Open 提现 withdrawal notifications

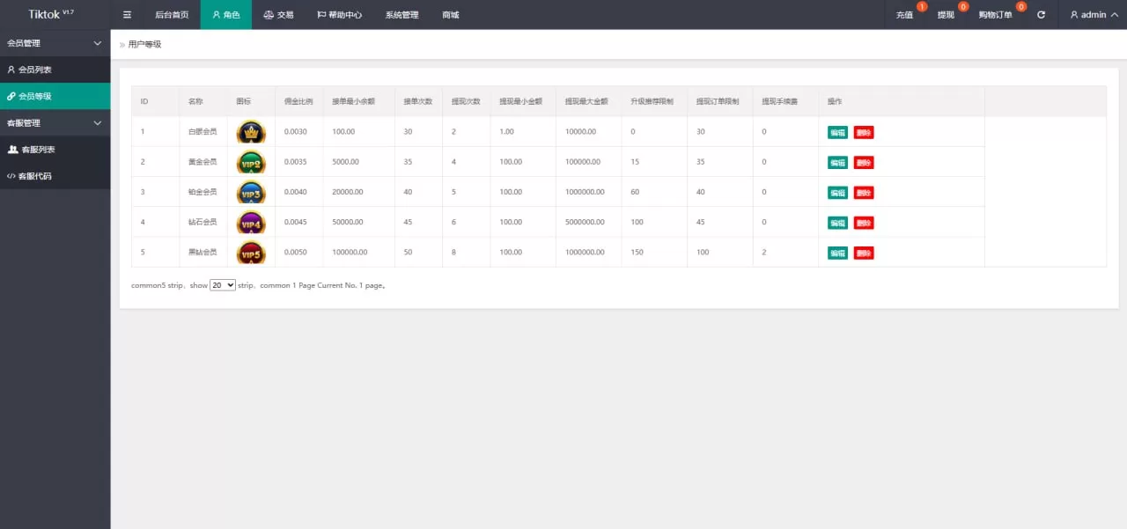pyautogui.click(x=946, y=15)
